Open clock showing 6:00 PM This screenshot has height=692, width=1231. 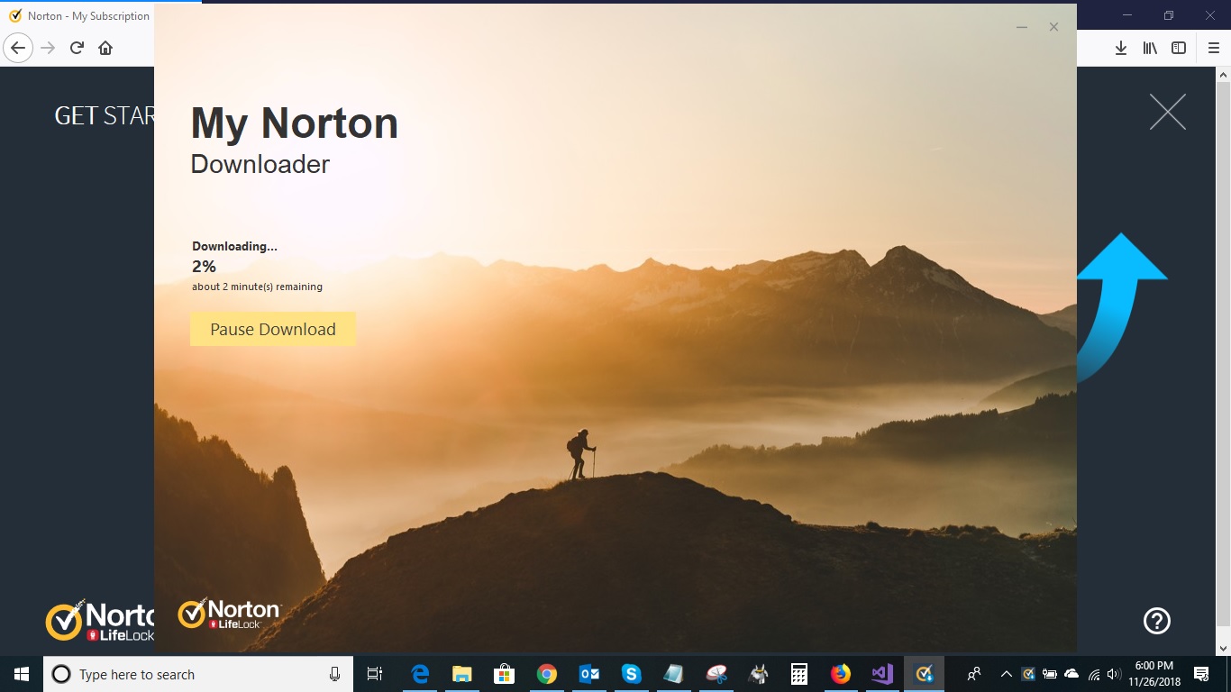click(1154, 674)
